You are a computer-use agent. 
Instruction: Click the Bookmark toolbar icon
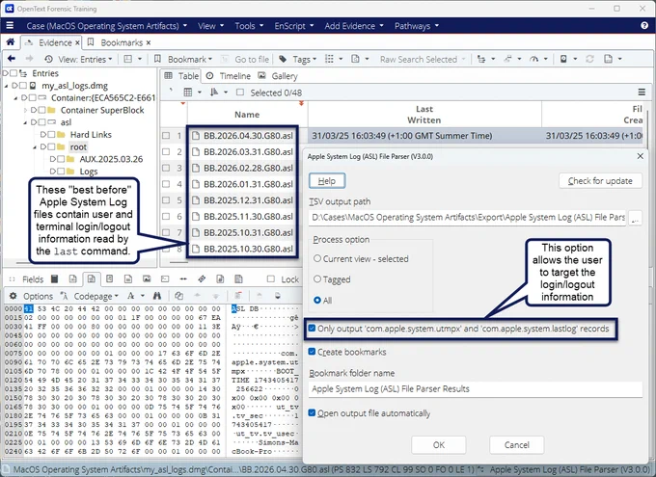click(157, 59)
